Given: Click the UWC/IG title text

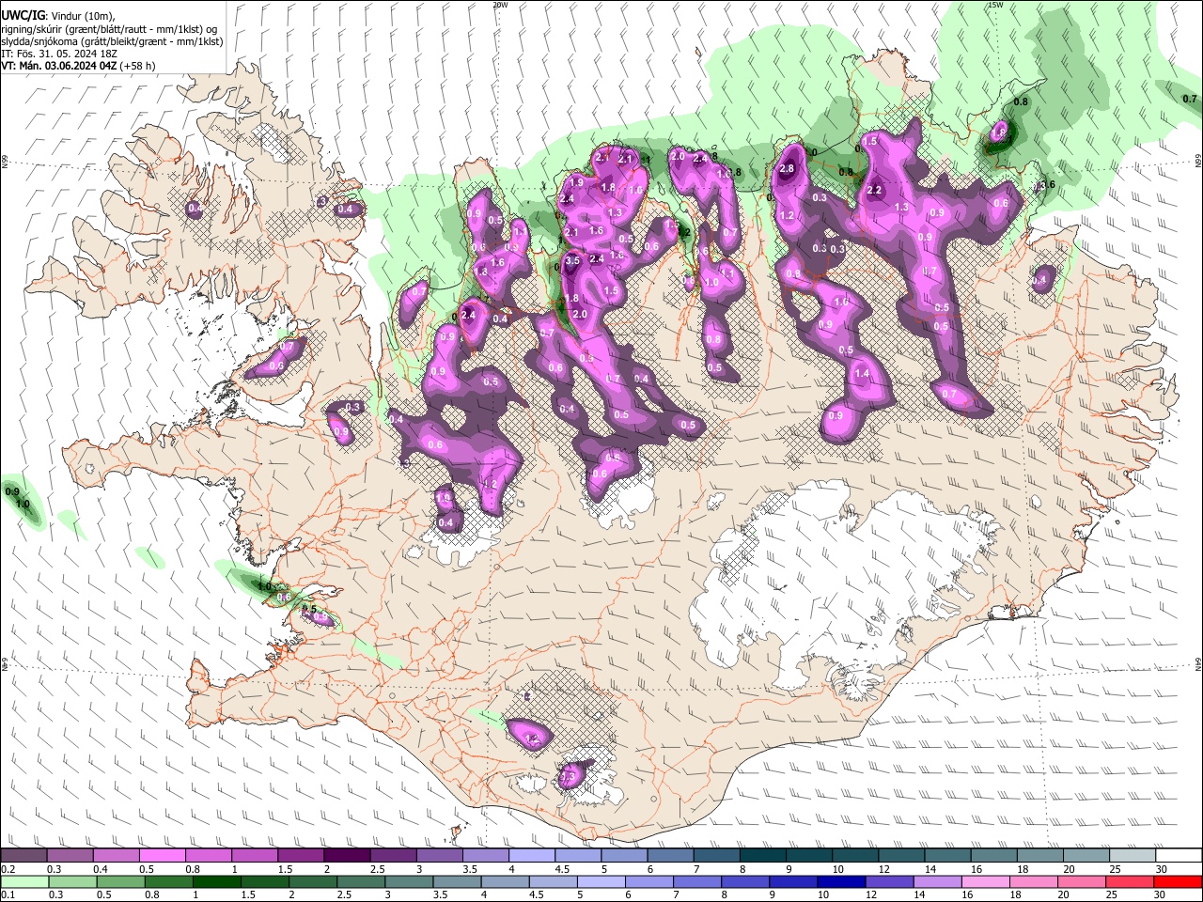Looking at the screenshot, I should coord(23,14).
